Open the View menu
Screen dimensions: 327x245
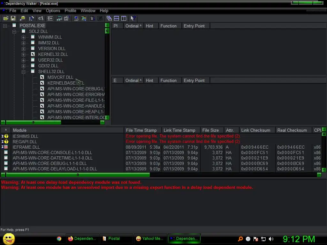coord(37,11)
